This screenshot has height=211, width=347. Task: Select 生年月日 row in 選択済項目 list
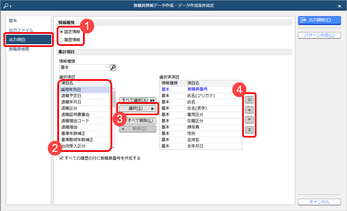pyautogui.click(x=201, y=146)
